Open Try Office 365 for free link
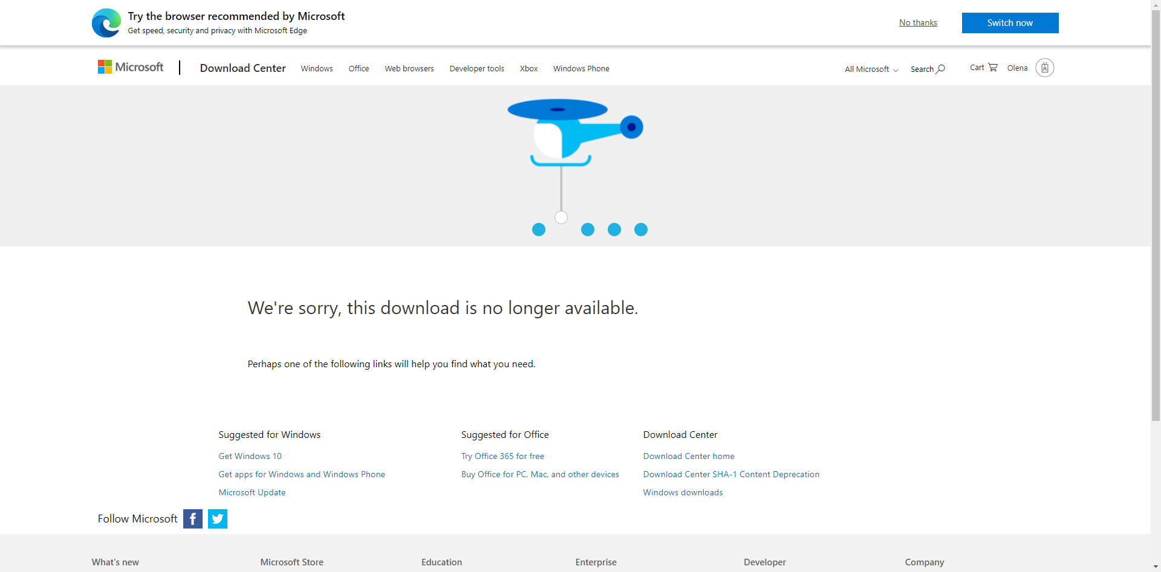The height and width of the screenshot is (572, 1161). (x=502, y=457)
